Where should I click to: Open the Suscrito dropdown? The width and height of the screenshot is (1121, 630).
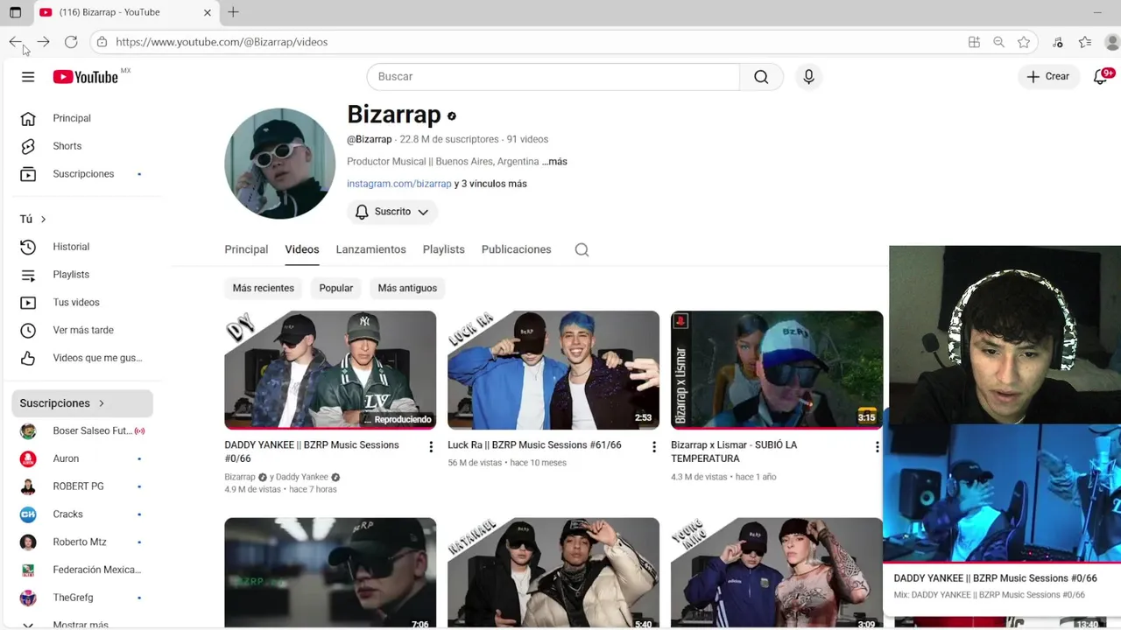(x=392, y=212)
